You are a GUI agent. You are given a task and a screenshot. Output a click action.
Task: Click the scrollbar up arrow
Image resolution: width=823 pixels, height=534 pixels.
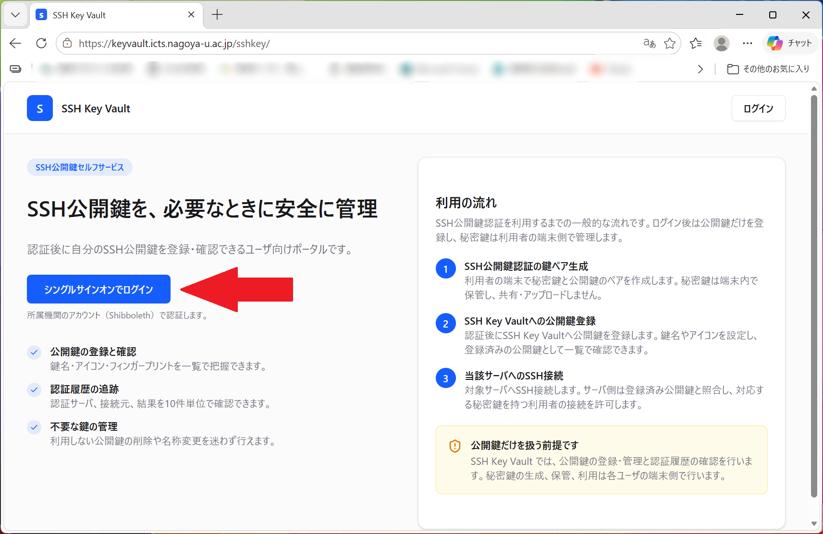(x=814, y=89)
